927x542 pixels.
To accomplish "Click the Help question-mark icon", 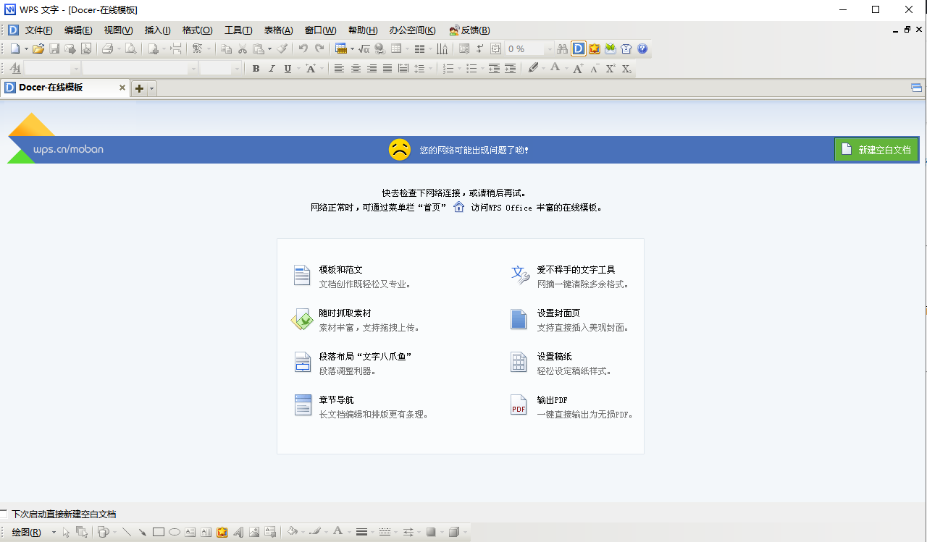I will coord(642,48).
